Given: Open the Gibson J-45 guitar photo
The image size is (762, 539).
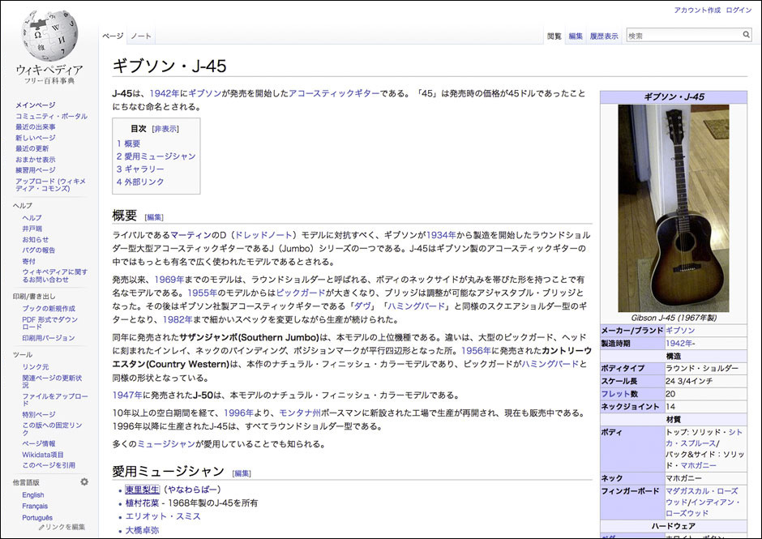Looking at the screenshot, I should coord(673,208).
